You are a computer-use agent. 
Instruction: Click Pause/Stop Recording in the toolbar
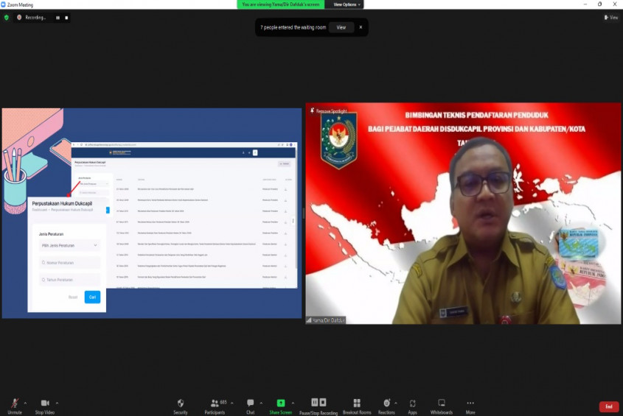point(319,403)
